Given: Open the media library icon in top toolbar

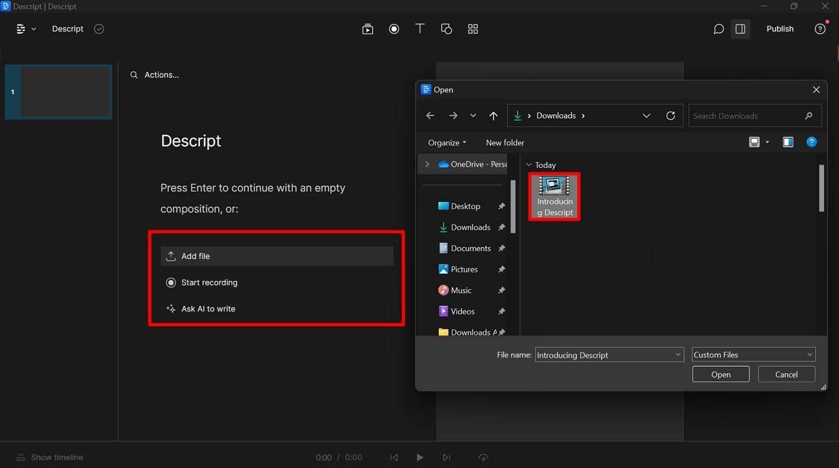Looking at the screenshot, I should click(x=368, y=29).
